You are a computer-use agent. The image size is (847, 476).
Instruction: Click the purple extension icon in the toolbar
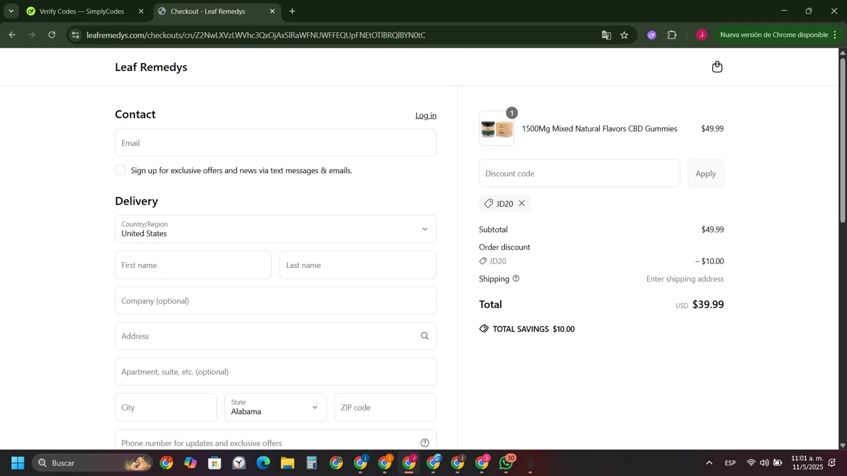tap(652, 35)
